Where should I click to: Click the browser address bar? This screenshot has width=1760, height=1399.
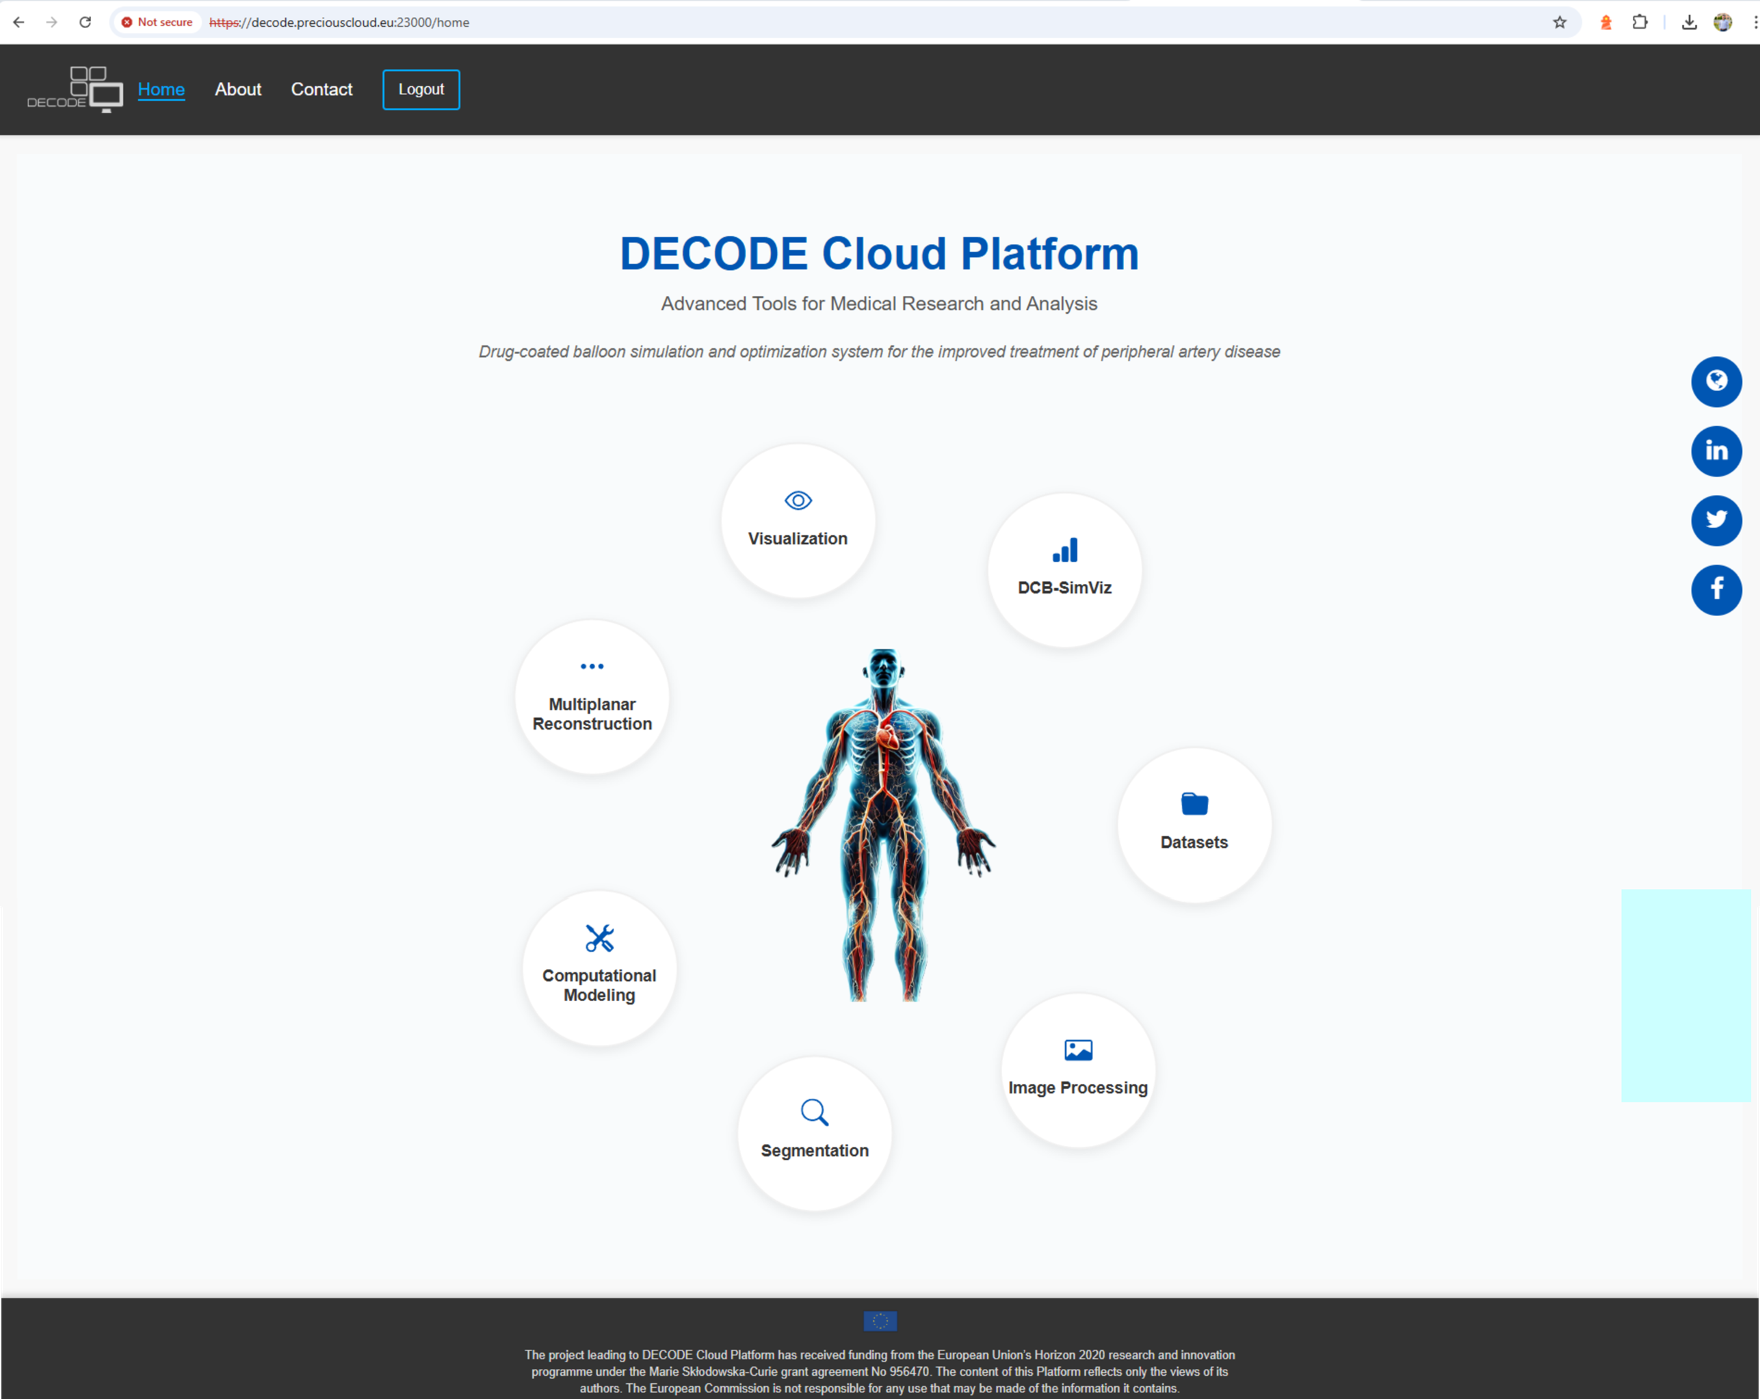816,22
